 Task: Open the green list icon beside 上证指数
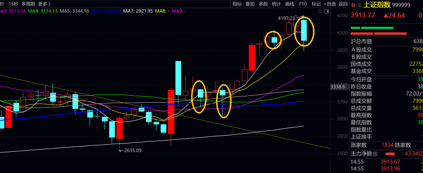(x=359, y=5)
